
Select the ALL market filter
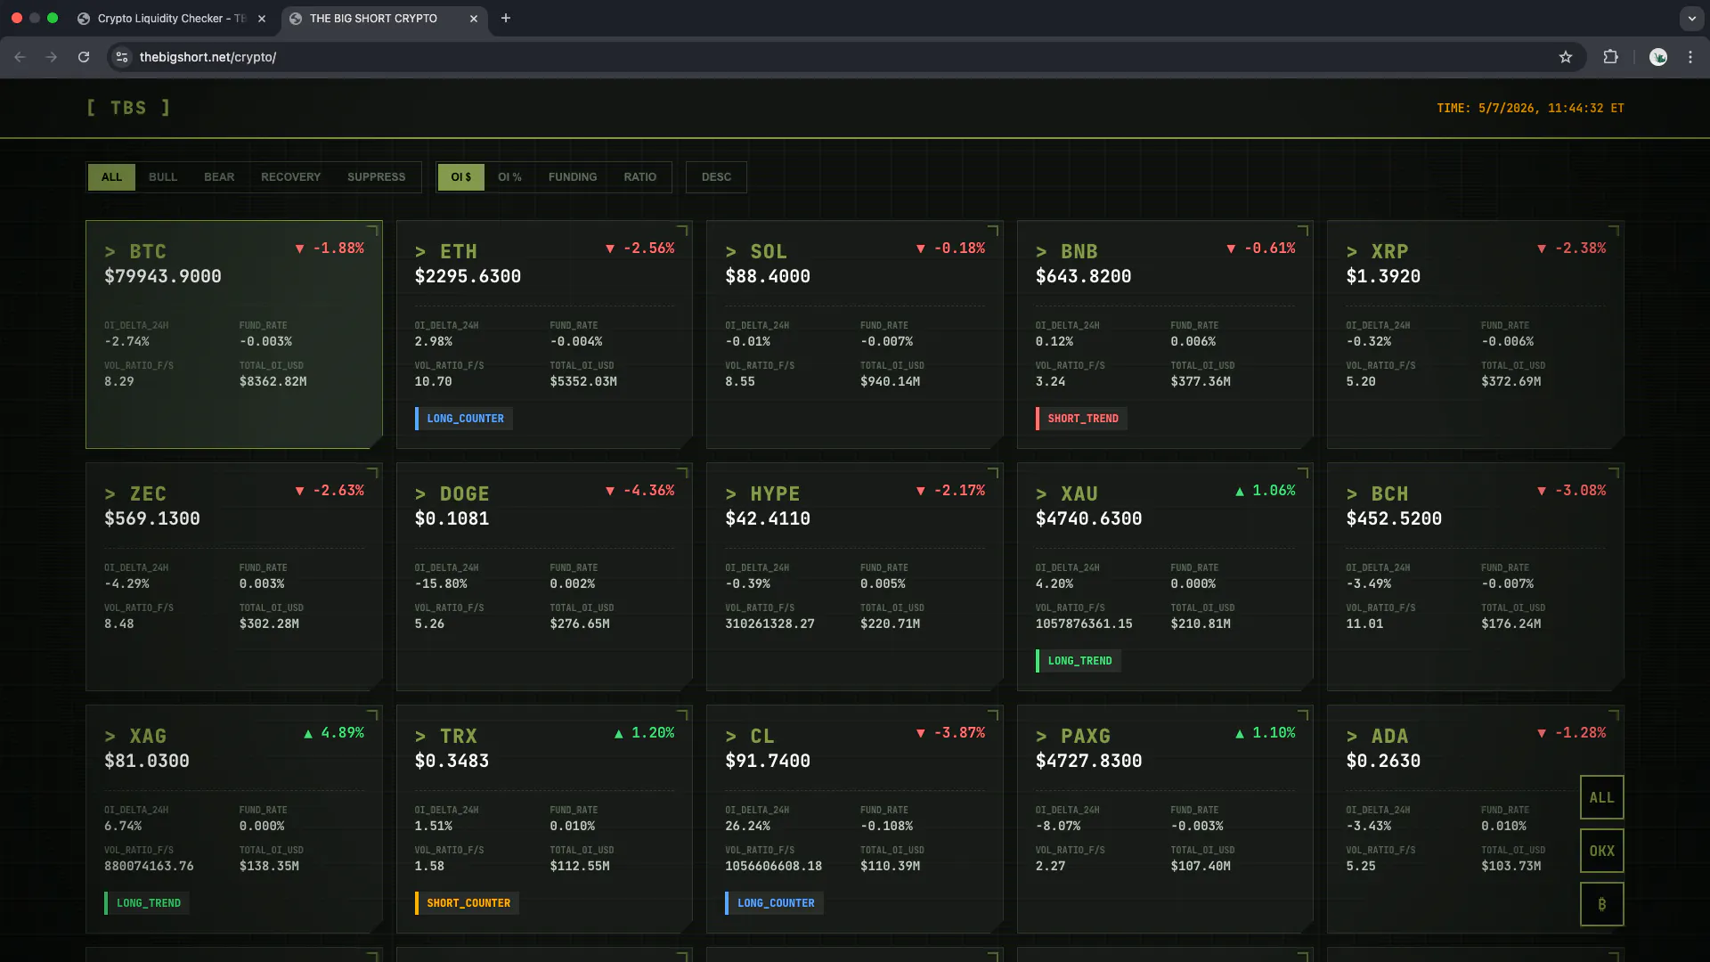(111, 177)
